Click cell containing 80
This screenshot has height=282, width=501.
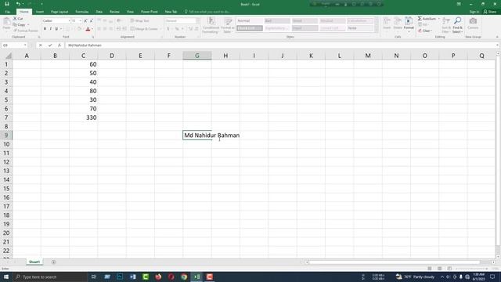pyautogui.click(x=84, y=91)
